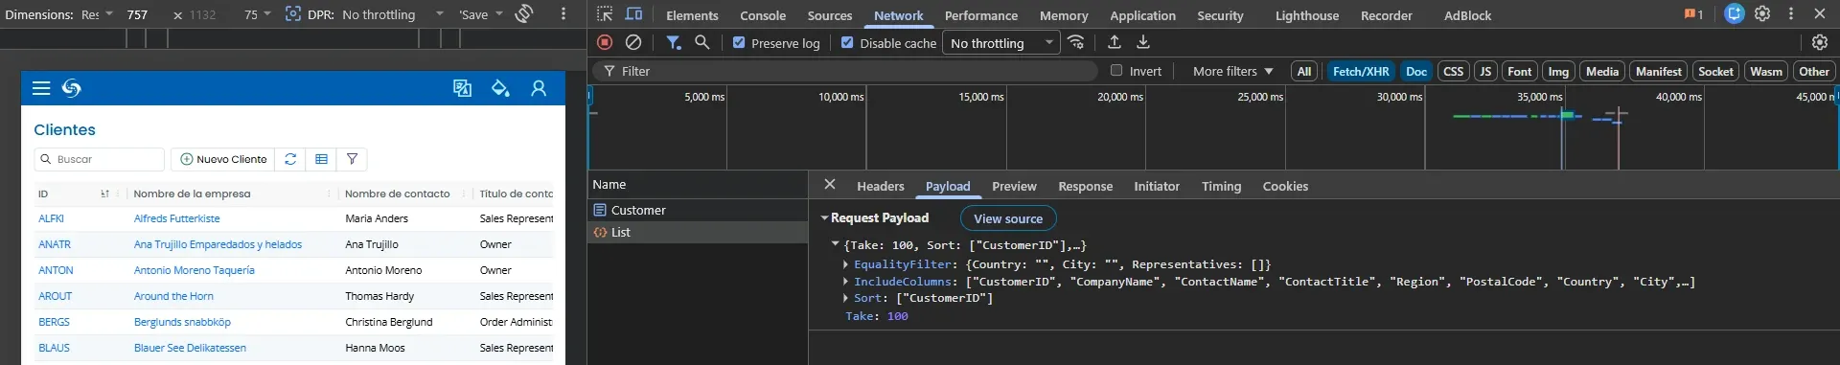Click the export HAR download icon
1840x365 pixels.
[x=1143, y=42]
